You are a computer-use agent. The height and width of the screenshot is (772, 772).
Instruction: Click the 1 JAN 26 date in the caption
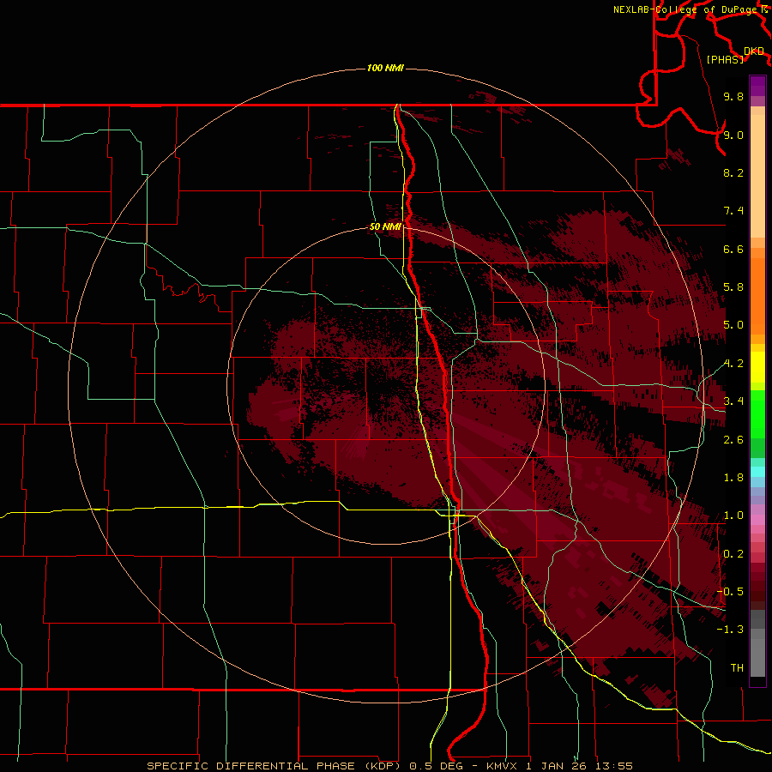[558, 766]
